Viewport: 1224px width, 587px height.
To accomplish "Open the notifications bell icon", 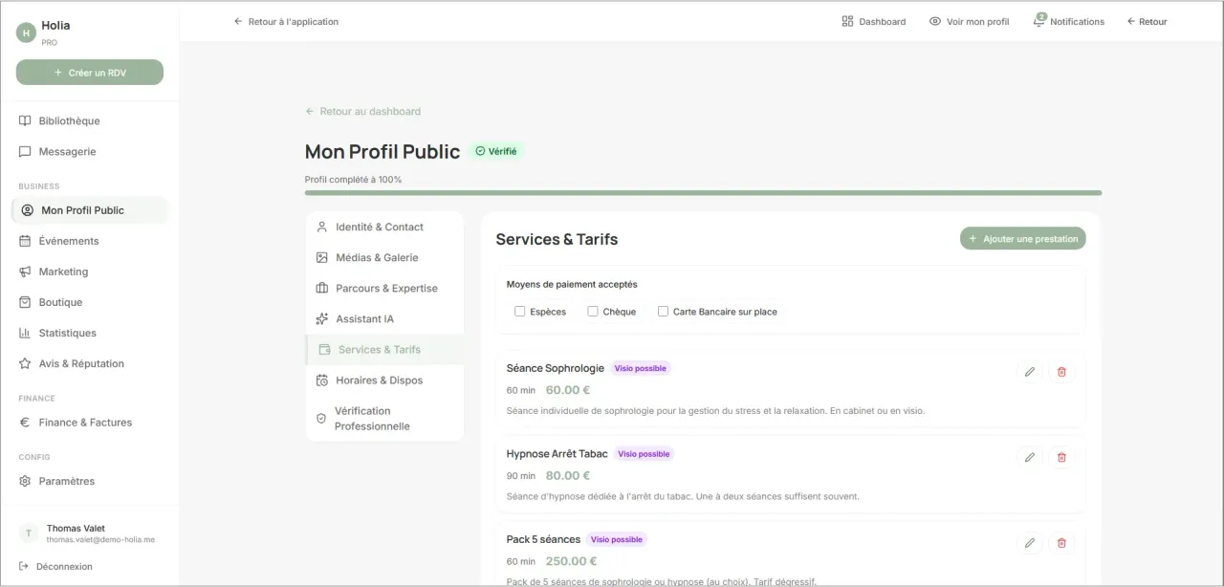I will (1038, 21).
